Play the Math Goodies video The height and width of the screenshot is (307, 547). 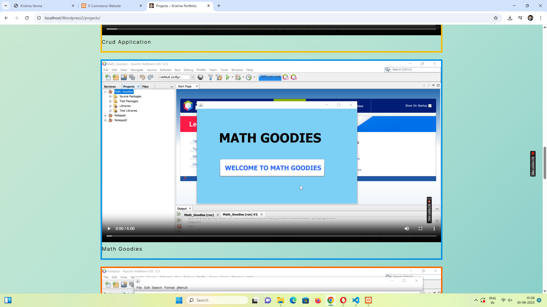109,229
